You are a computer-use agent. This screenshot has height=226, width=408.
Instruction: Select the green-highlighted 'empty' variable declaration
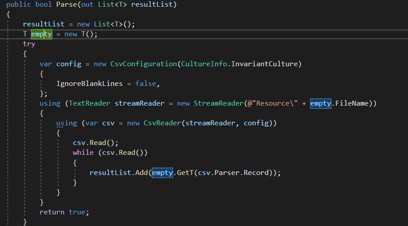pyautogui.click(x=42, y=34)
